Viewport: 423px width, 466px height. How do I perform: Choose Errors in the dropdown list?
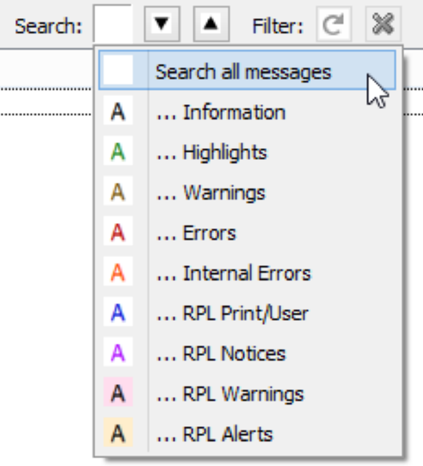pos(209,234)
